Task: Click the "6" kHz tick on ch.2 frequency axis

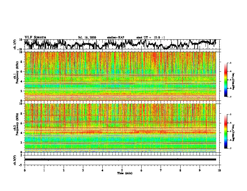Action: [22, 123]
